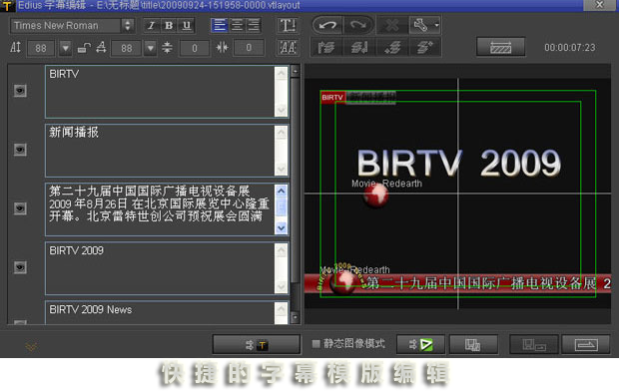The height and width of the screenshot is (391, 619).
Task: Click the wrench tools icon
Action: (420, 25)
